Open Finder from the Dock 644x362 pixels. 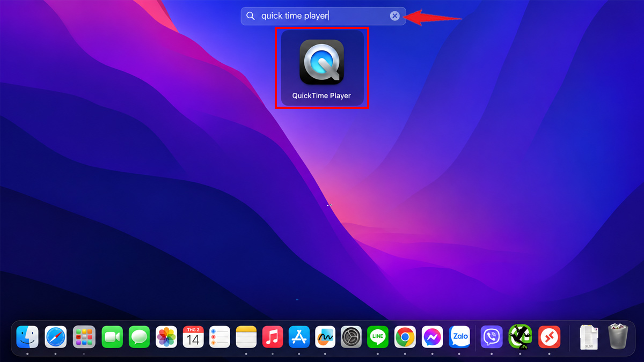point(27,337)
